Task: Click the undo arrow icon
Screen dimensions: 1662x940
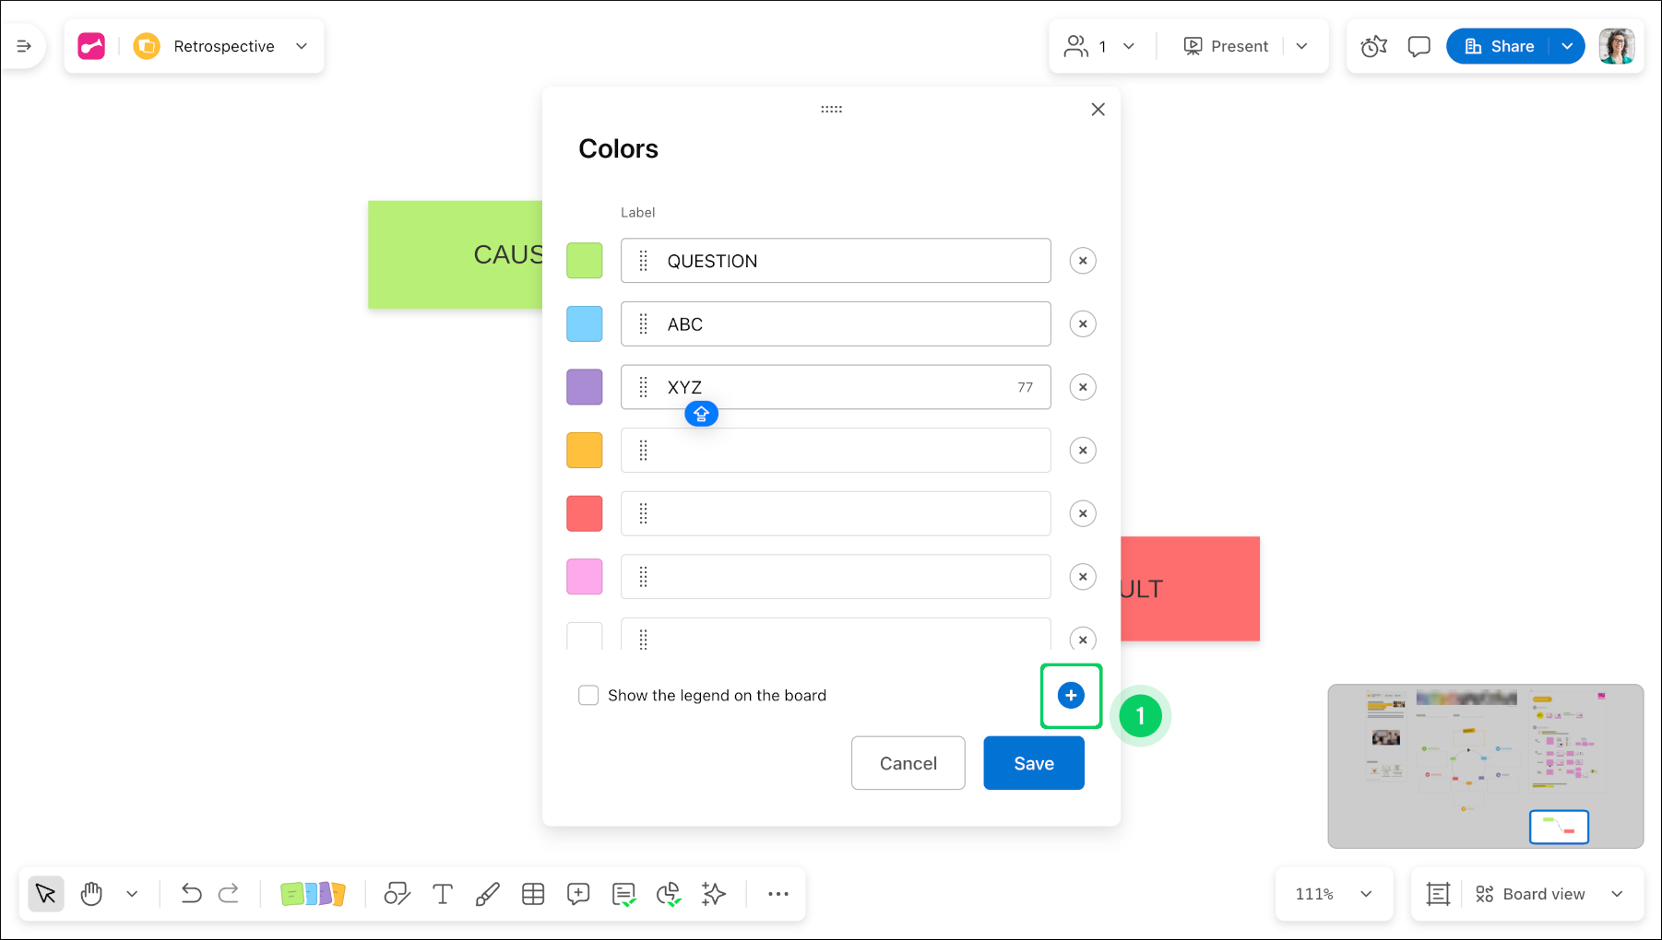Action: pos(191,894)
